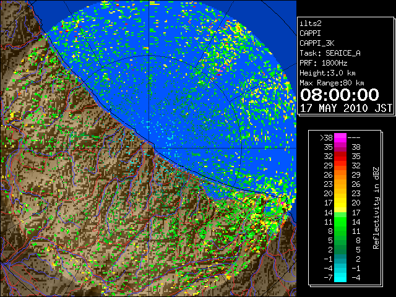Screen dimensions: 396x297
Task: Click the magenta >38 dBZ legend swatch
Action: click(340, 138)
